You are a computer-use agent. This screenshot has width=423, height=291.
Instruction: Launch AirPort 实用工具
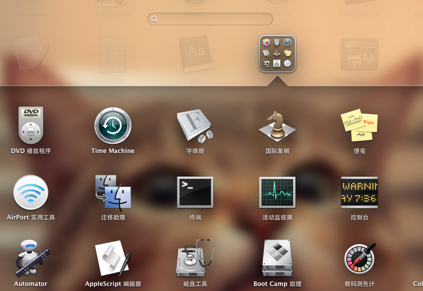click(x=31, y=192)
